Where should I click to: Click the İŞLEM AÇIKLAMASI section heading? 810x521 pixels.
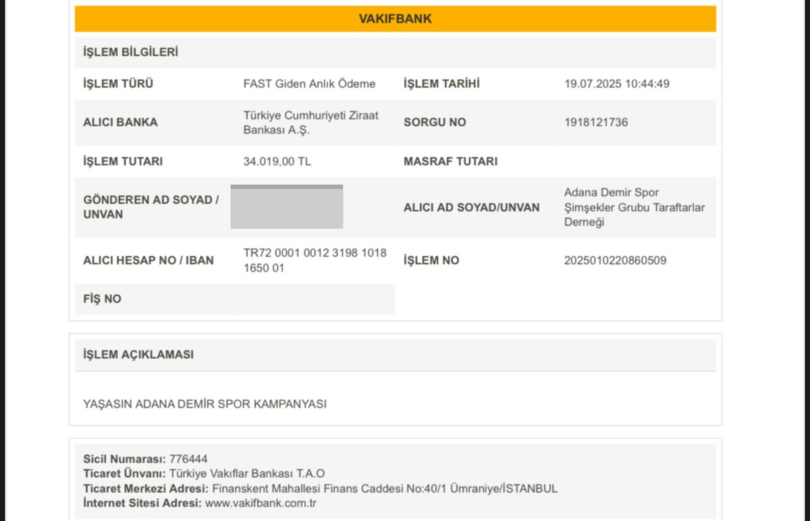tap(138, 354)
